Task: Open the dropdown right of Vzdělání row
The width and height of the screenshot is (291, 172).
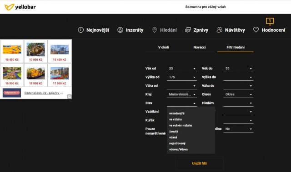Action: point(238,112)
